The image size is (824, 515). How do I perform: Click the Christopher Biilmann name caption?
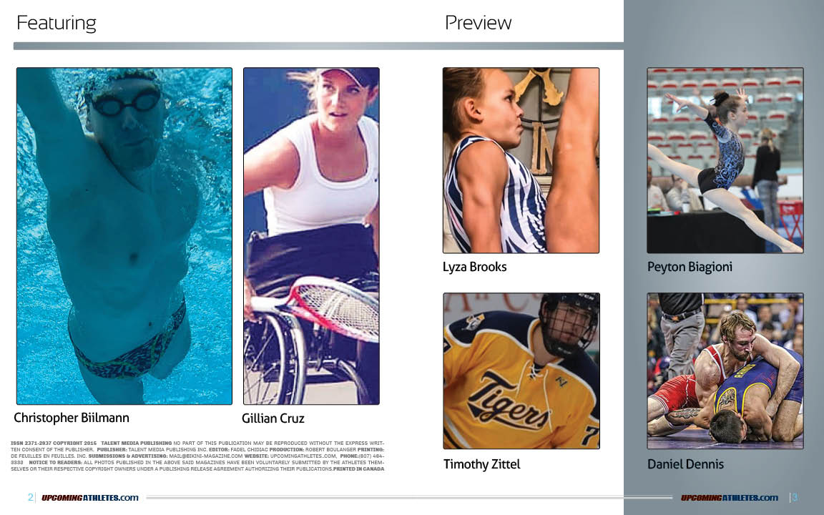(x=72, y=418)
